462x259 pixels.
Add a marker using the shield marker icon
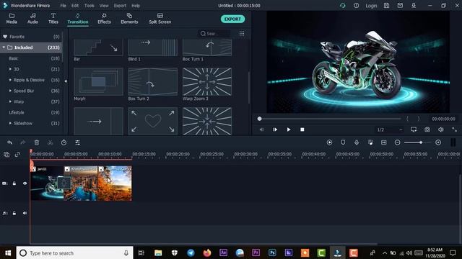coord(343,142)
